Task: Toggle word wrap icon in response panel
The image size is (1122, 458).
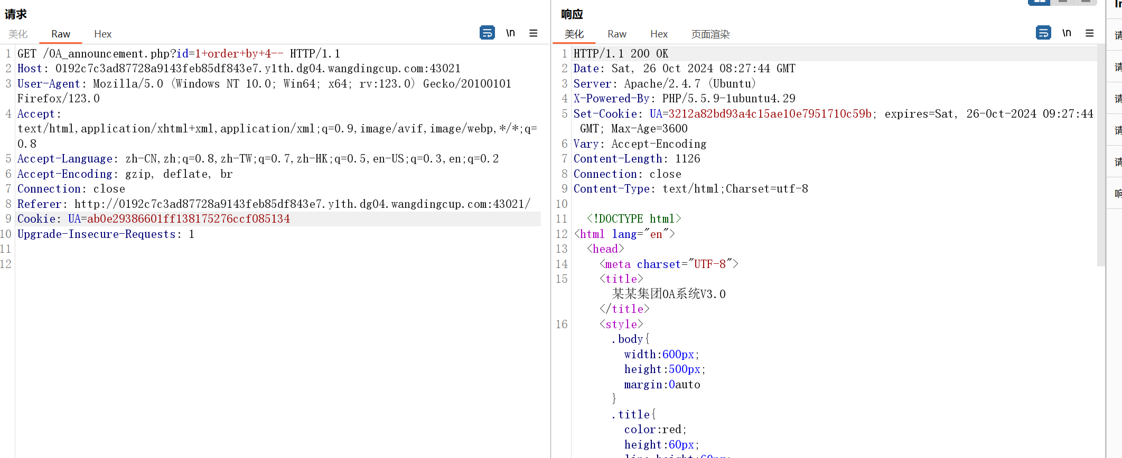Action: pyautogui.click(x=1043, y=33)
